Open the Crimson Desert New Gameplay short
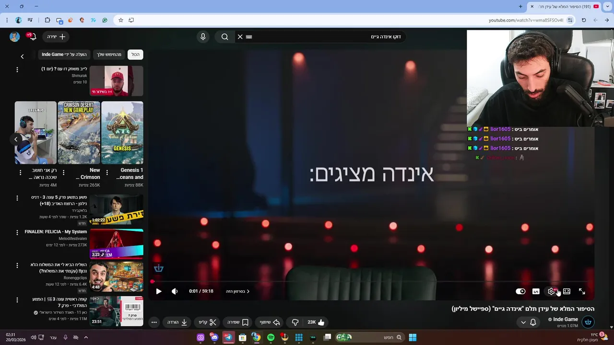This screenshot has height=345, width=614. pyautogui.click(x=79, y=133)
